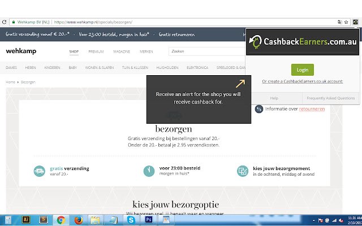Screen dimensions: 362x226
Task: Follow the red retourneren link
Action: 312,109
